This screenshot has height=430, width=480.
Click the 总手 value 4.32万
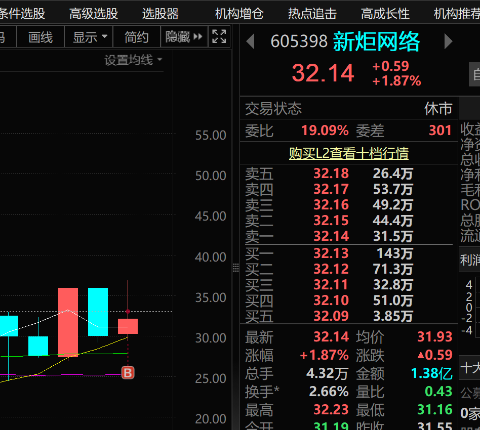point(327,373)
